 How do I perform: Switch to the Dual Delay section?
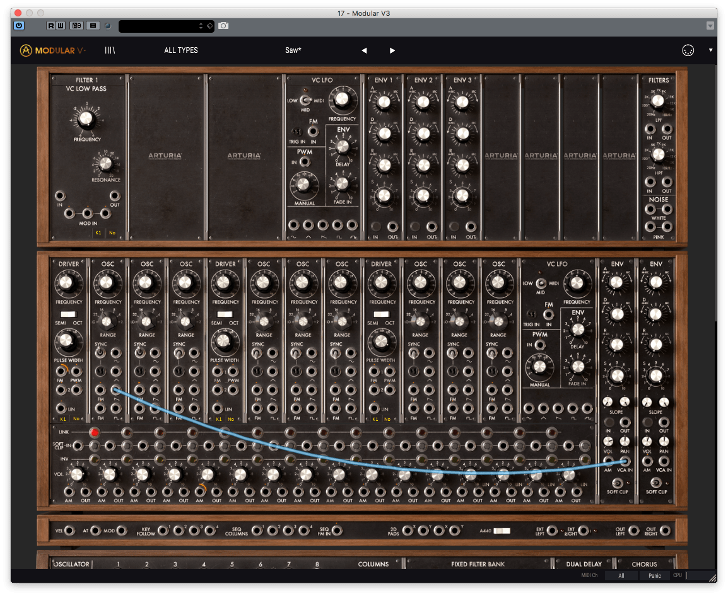click(x=584, y=564)
